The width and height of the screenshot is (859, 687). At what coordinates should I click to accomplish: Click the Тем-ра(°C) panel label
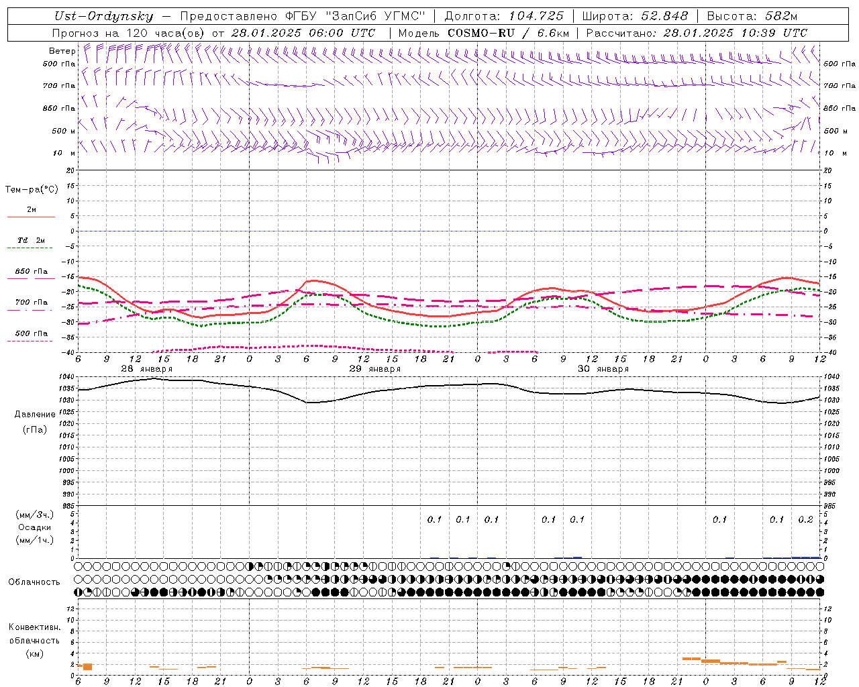[x=32, y=189]
